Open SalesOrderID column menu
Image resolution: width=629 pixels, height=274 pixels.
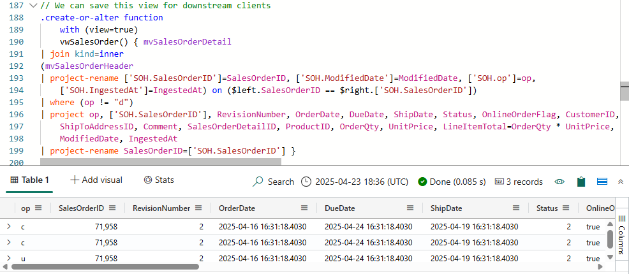click(x=112, y=208)
